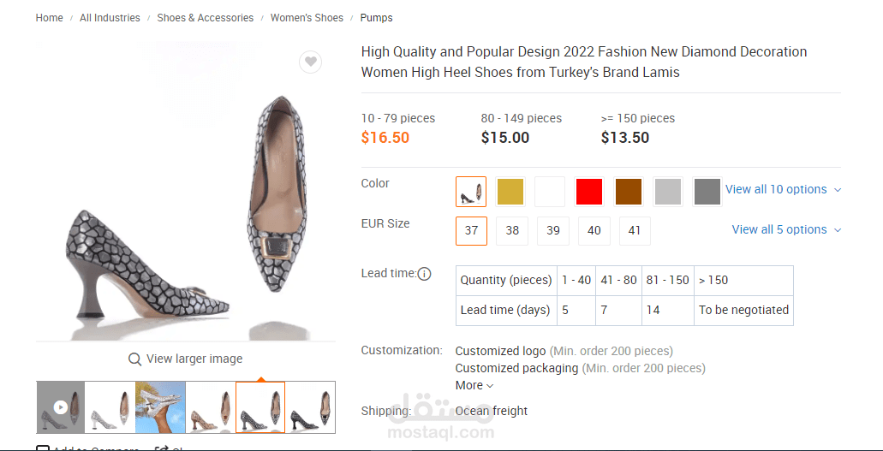883x451 pixels.
Task: Open Shoes & Accessories breadcrumb
Action: pos(206,18)
